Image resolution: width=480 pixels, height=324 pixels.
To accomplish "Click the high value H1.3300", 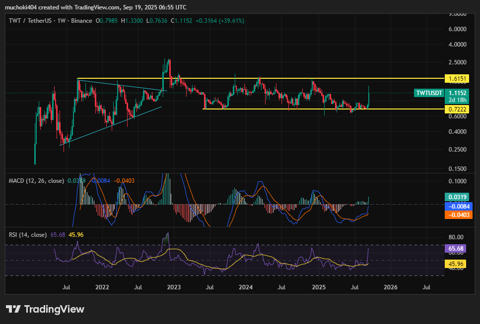I will [132, 21].
